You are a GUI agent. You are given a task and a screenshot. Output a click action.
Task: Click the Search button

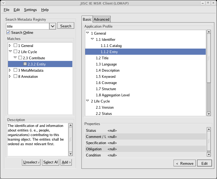[x=66, y=26]
